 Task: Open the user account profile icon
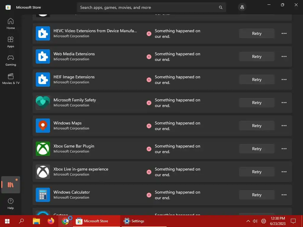(x=242, y=7)
